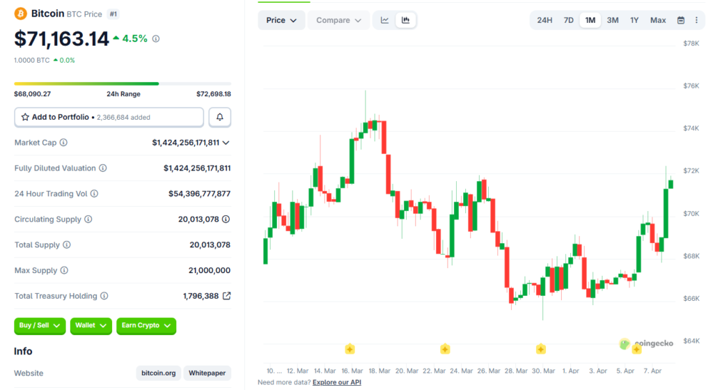This screenshot has height=390, width=713.
Task: Select the 1Y time range tab
Action: 634,20
